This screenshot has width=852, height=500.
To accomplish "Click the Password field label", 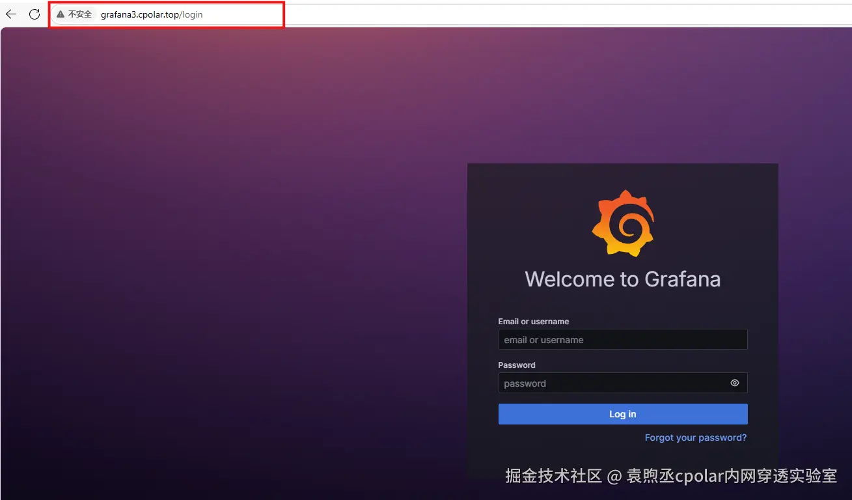I will click(x=517, y=365).
